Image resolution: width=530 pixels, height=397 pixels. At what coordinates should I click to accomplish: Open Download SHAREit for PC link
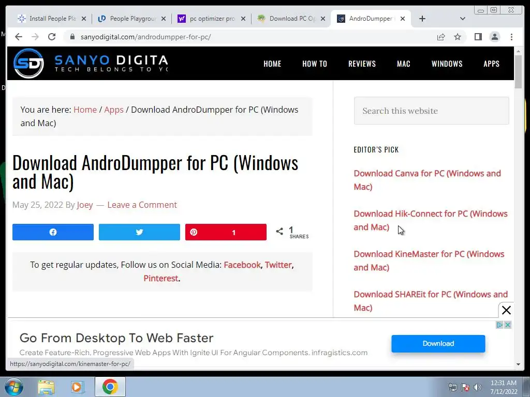pyautogui.click(x=431, y=301)
